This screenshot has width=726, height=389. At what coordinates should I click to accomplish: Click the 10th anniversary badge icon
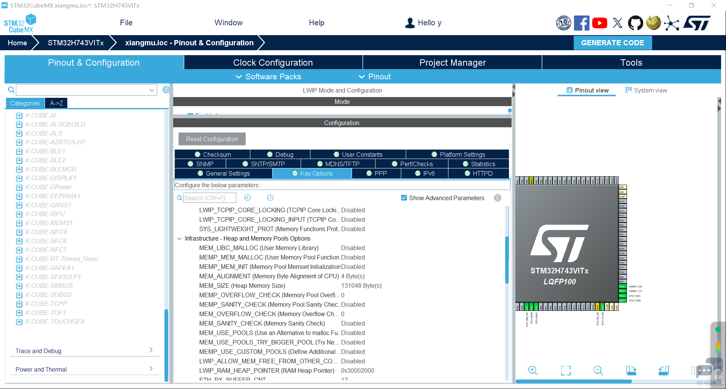pos(564,23)
